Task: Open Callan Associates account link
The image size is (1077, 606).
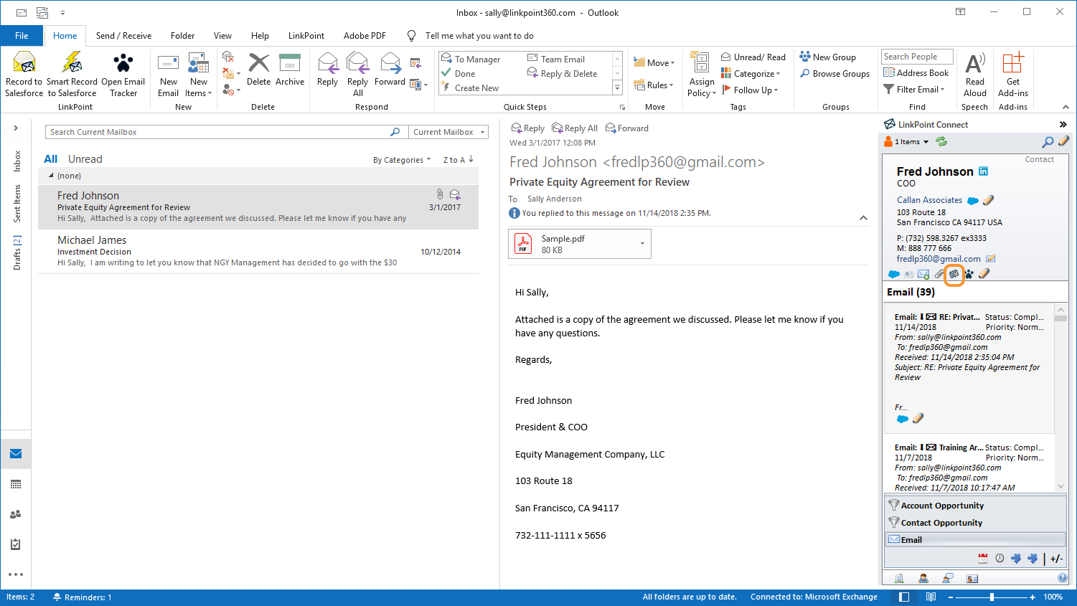Action: (x=929, y=200)
